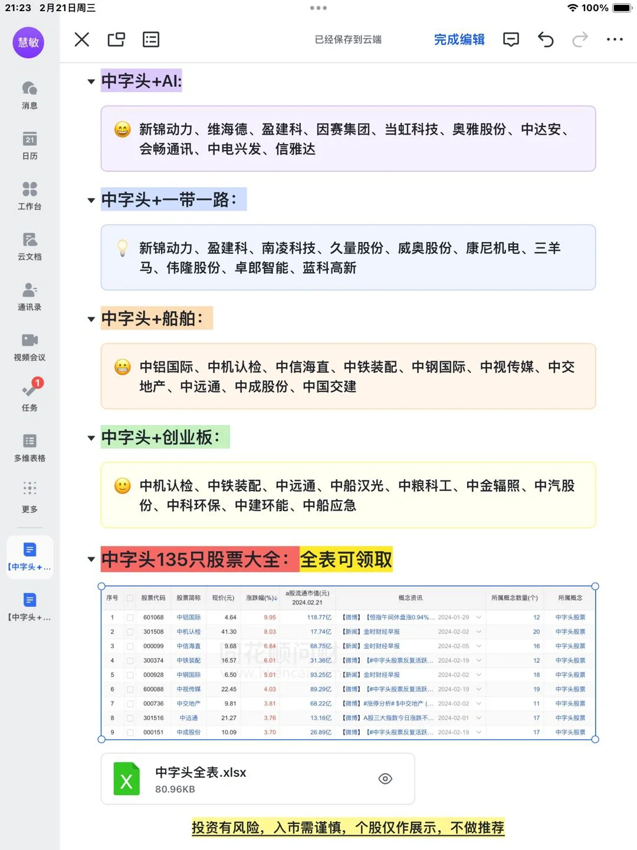The width and height of the screenshot is (637, 850).
Task: Tick the checkbox for row 中机认检
Action: click(x=130, y=632)
